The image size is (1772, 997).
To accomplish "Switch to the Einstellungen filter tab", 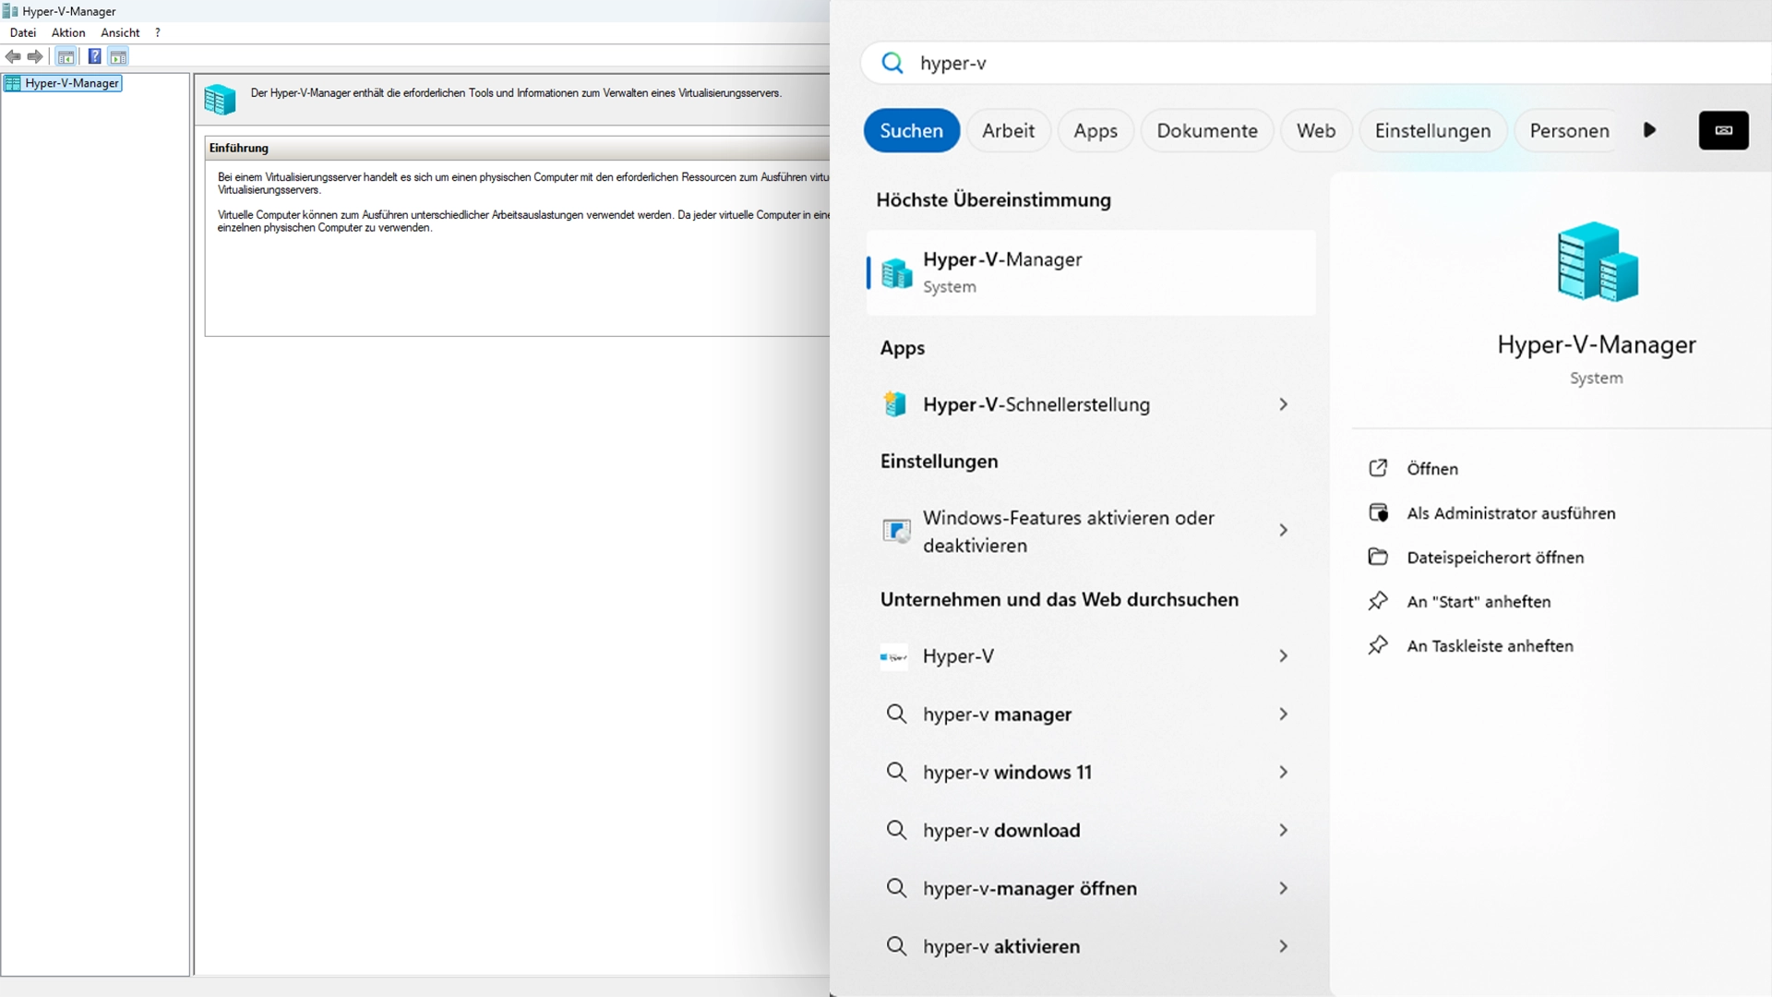I will [x=1432, y=130].
